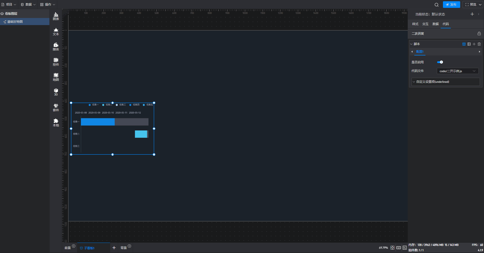Image resolution: width=484 pixels, height=253 pixels.
Task: Open the 图表 chart components panel
Action: [56, 16]
